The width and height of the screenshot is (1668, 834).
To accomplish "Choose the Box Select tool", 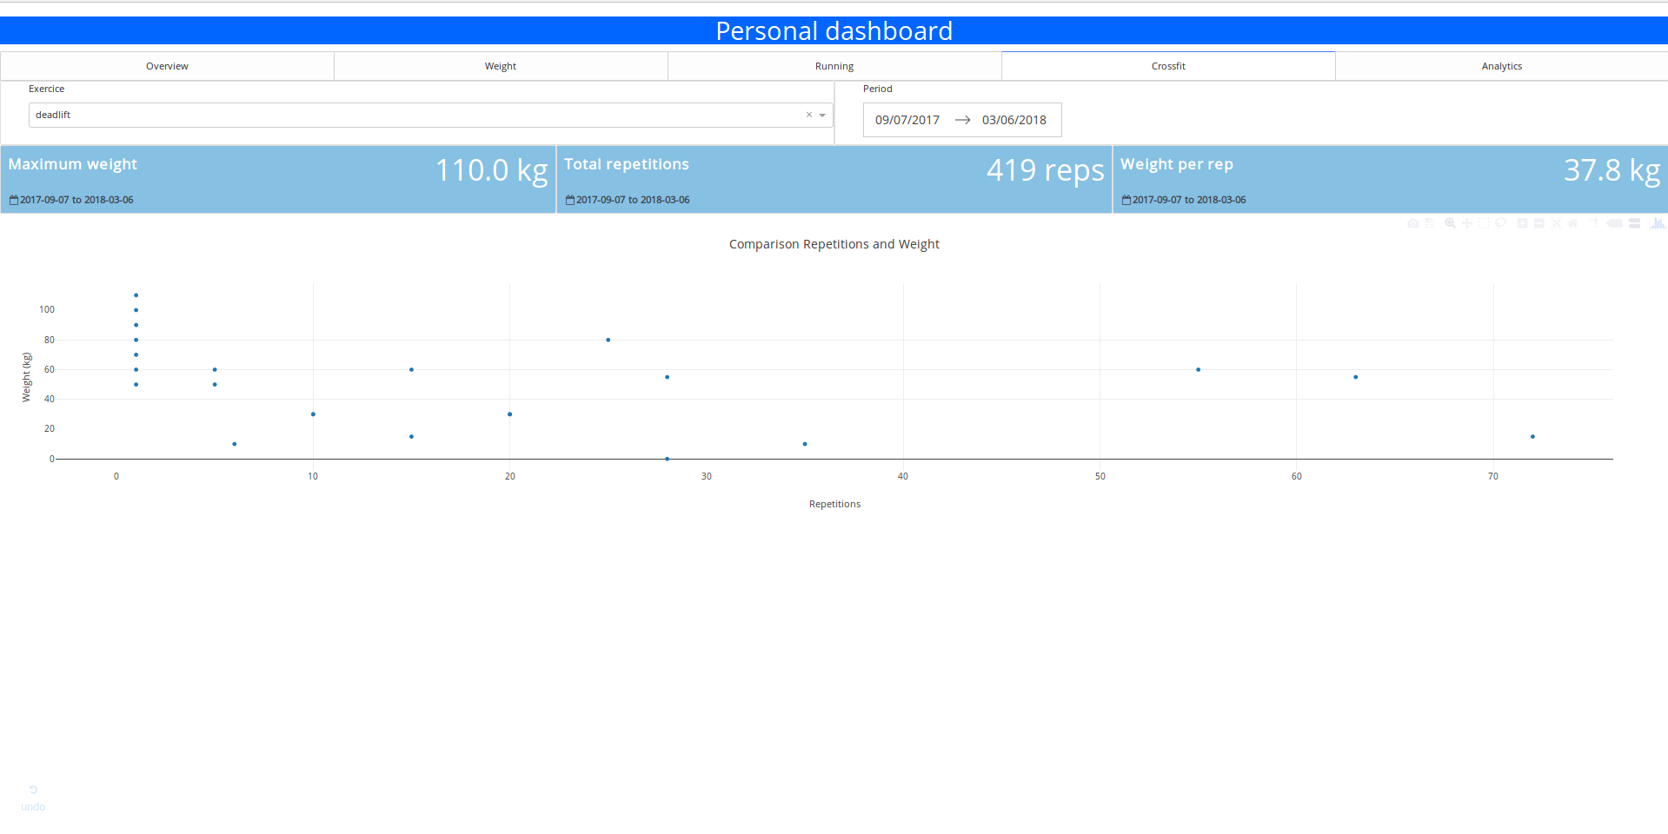I will [1484, 223].
